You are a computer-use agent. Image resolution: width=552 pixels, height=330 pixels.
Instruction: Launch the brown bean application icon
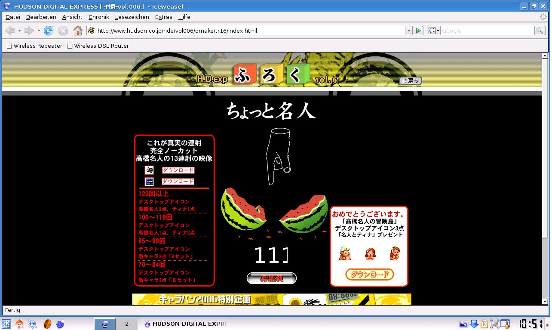[x=47, y=324]
